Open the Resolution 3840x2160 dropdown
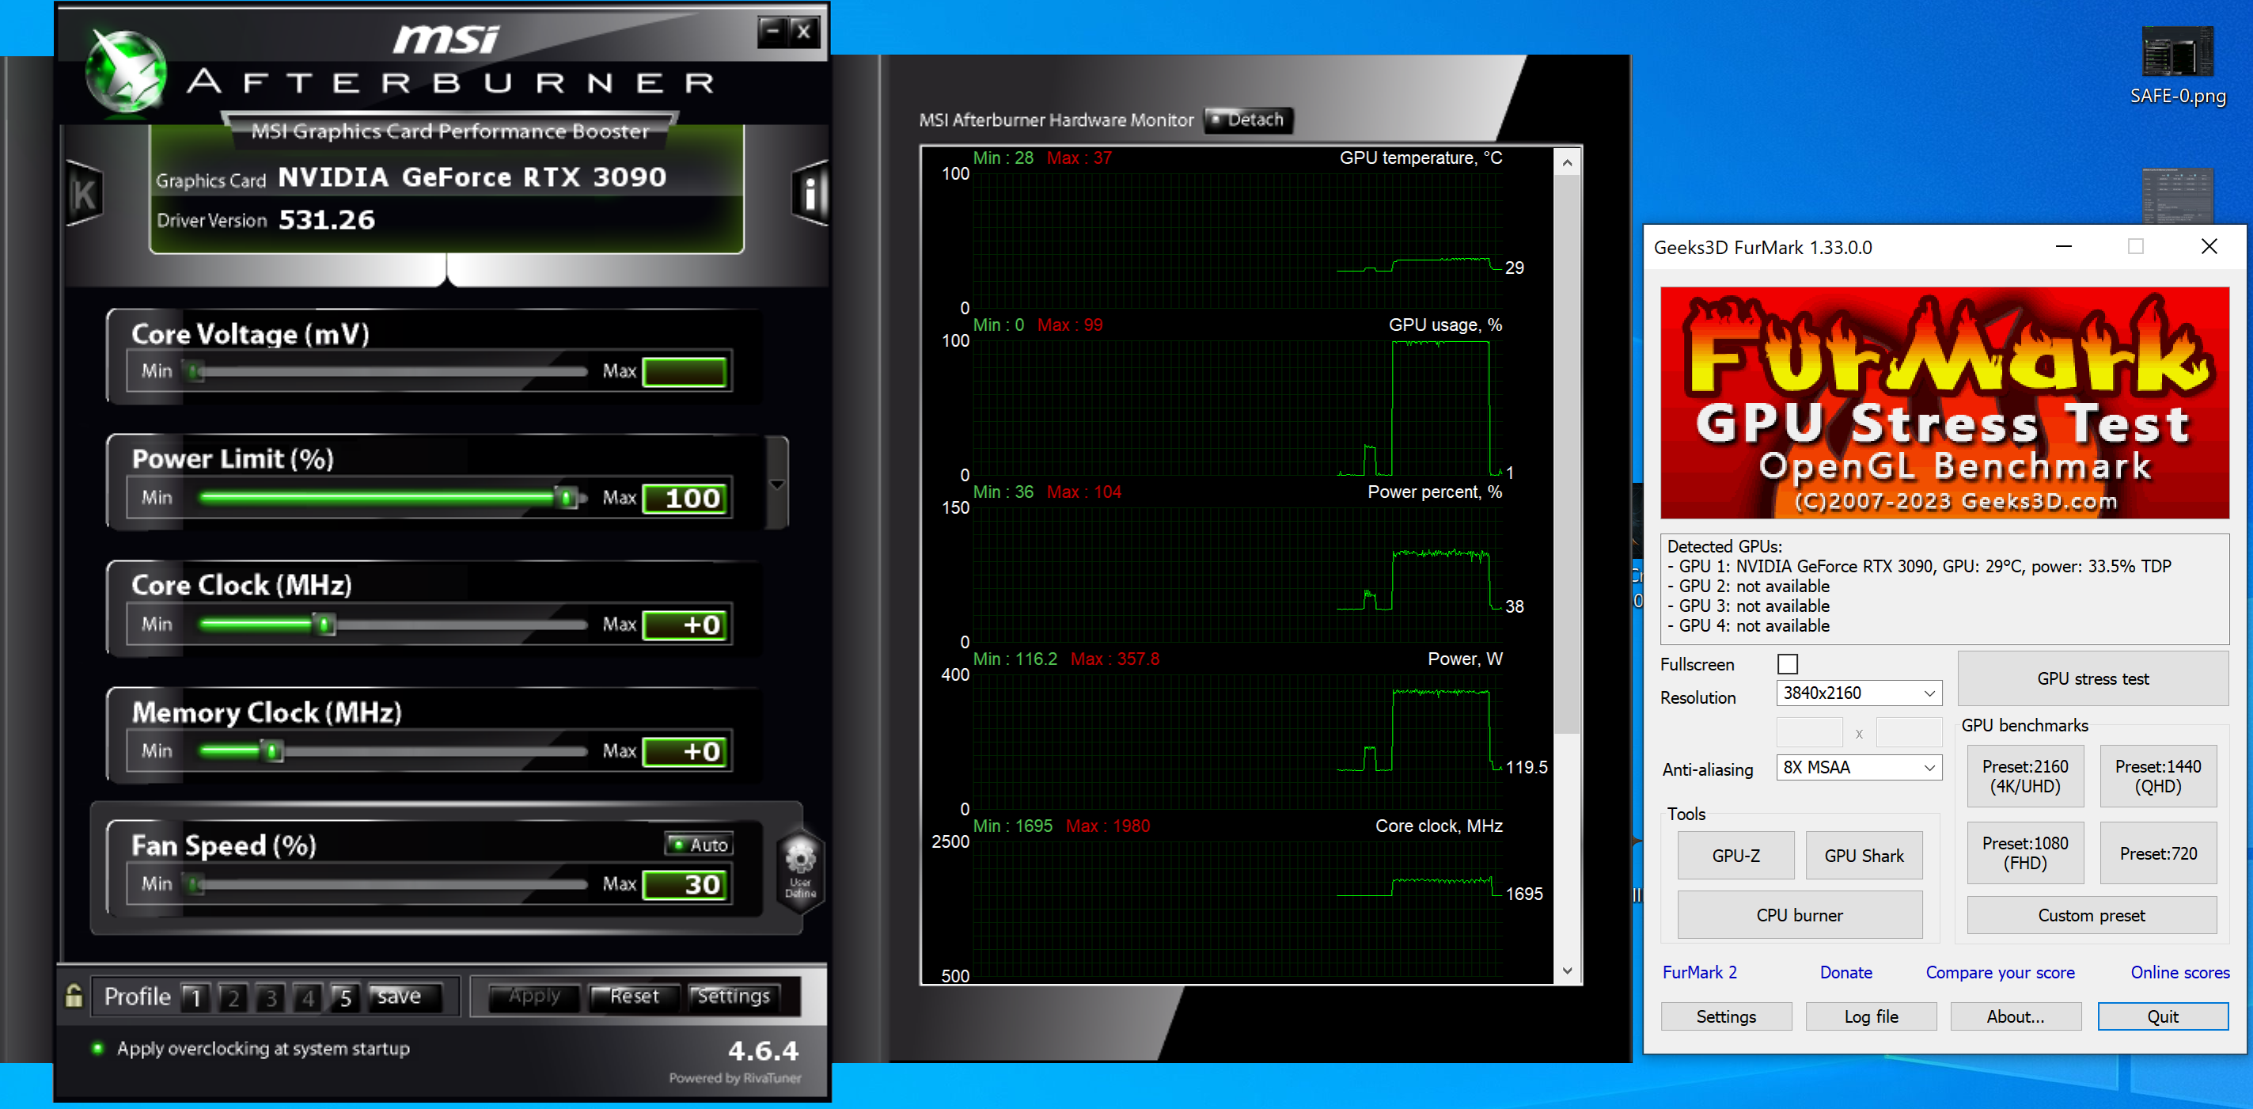This screenshot has height=1109, width=2253. point(1859,693)
